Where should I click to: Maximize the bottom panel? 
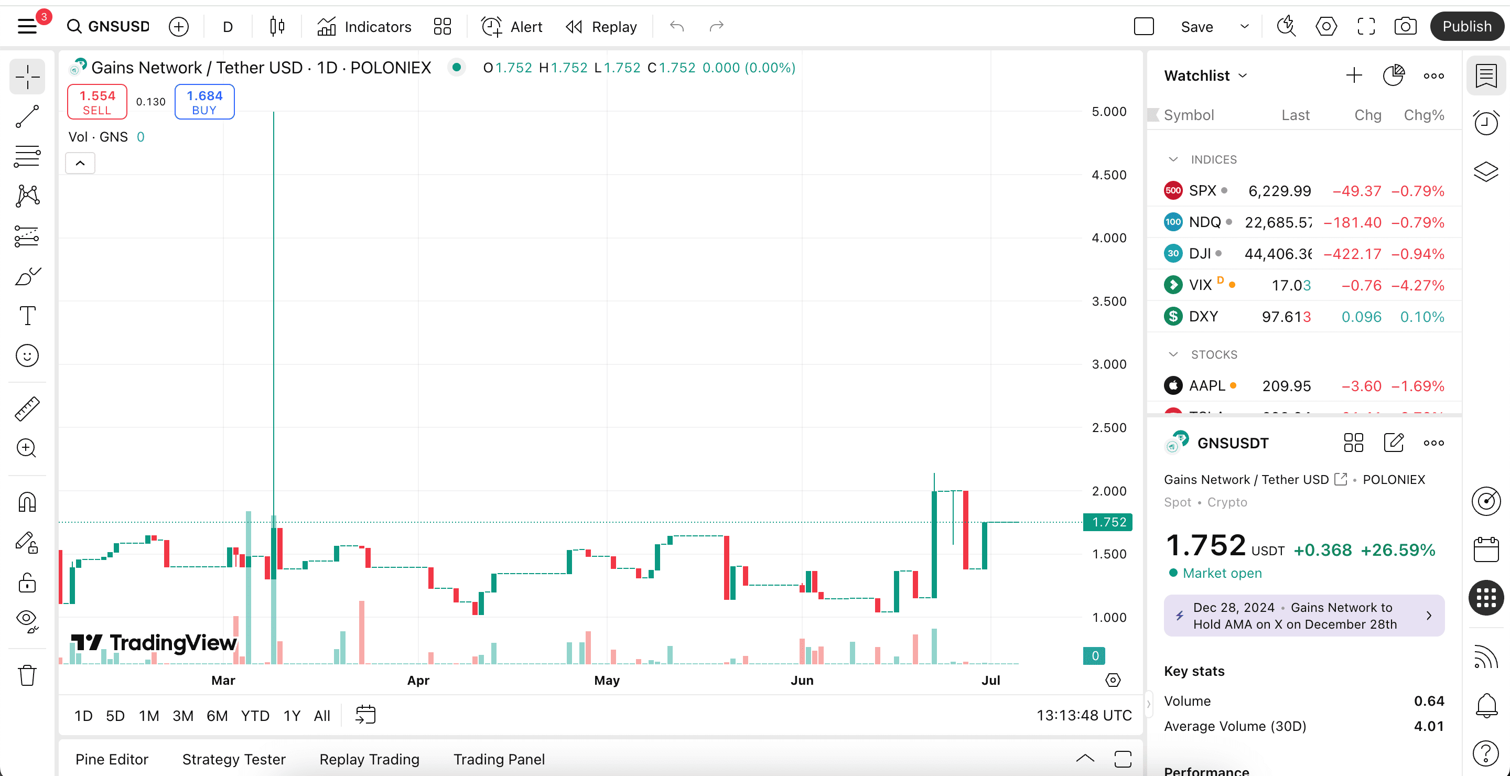coord(1123,759)
